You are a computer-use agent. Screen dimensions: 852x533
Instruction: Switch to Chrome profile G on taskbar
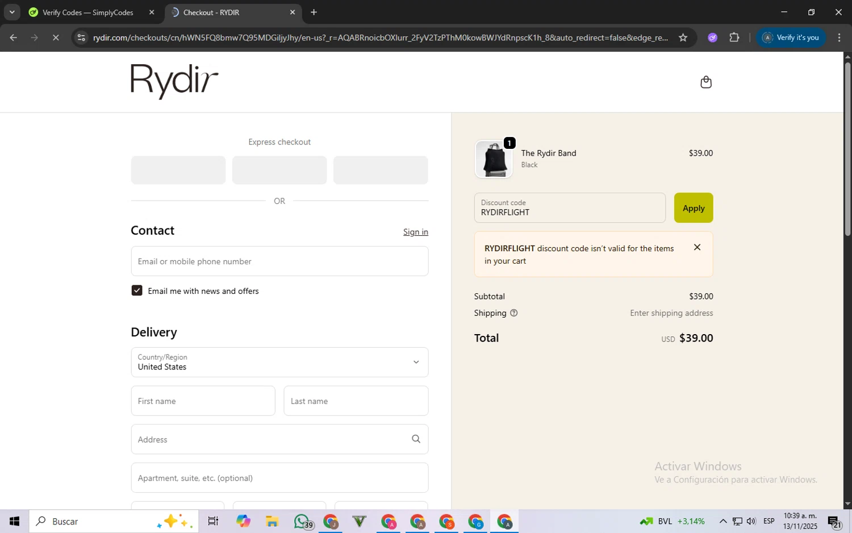coord(475,521)
